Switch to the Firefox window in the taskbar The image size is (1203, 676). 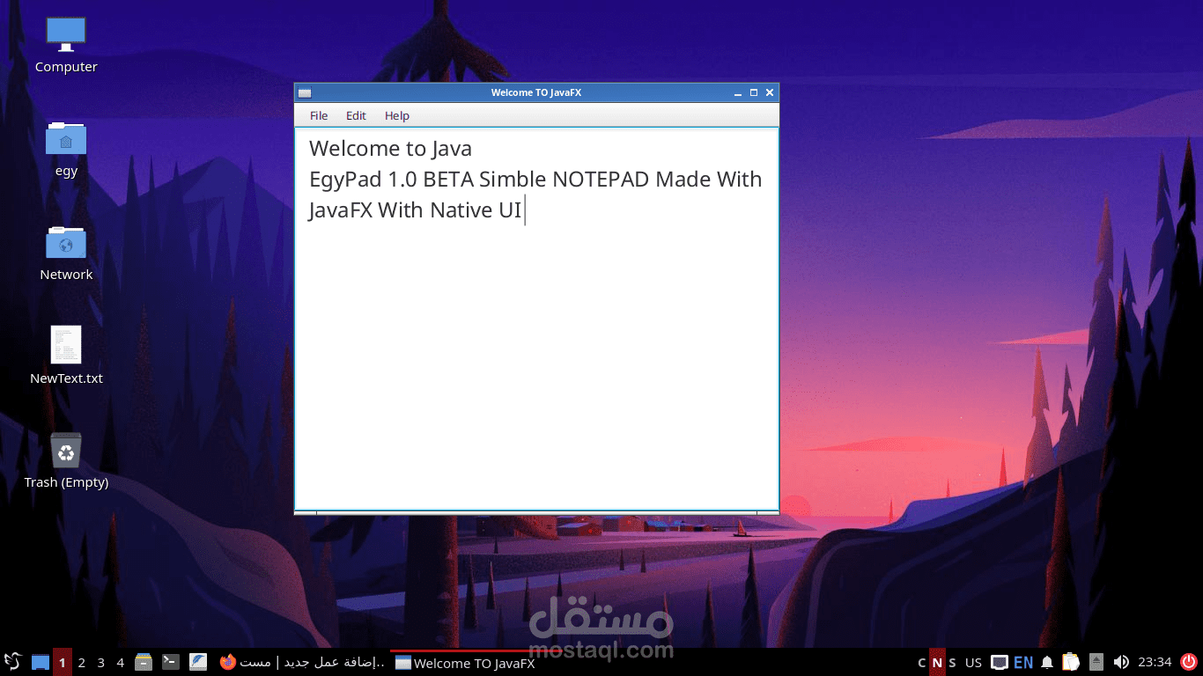click(302, 662)
